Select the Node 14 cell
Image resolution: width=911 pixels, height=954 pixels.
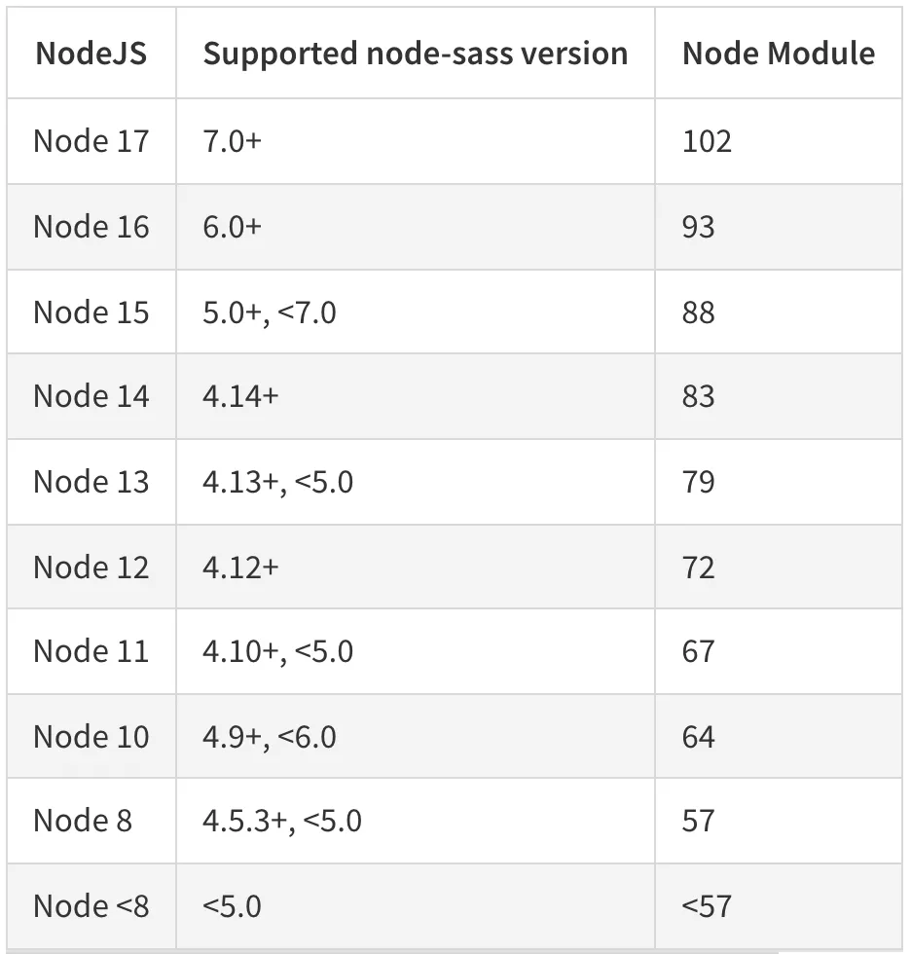(91, 396)
